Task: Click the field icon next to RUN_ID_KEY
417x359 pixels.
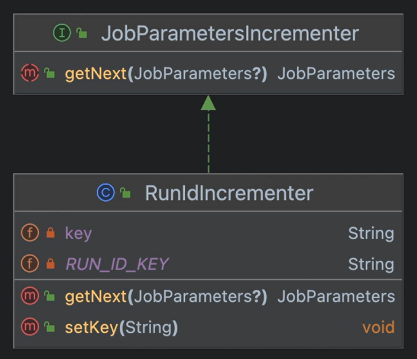Action: [x=29, y=264]
